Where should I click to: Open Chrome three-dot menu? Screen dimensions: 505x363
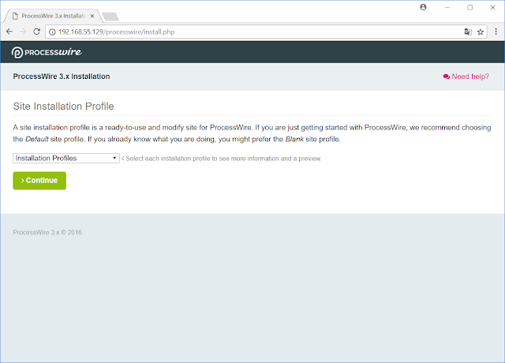point(496,32)
